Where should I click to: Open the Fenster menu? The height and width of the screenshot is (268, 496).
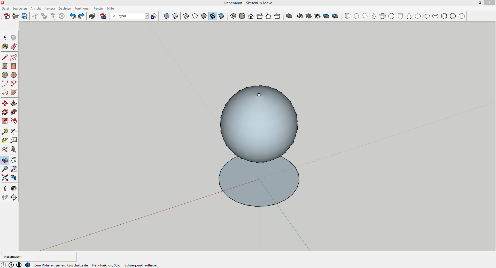coord(98,9)
